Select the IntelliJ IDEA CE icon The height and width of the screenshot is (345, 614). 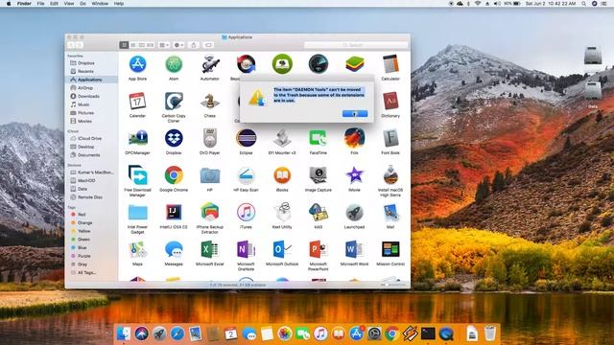pos(174,213)
